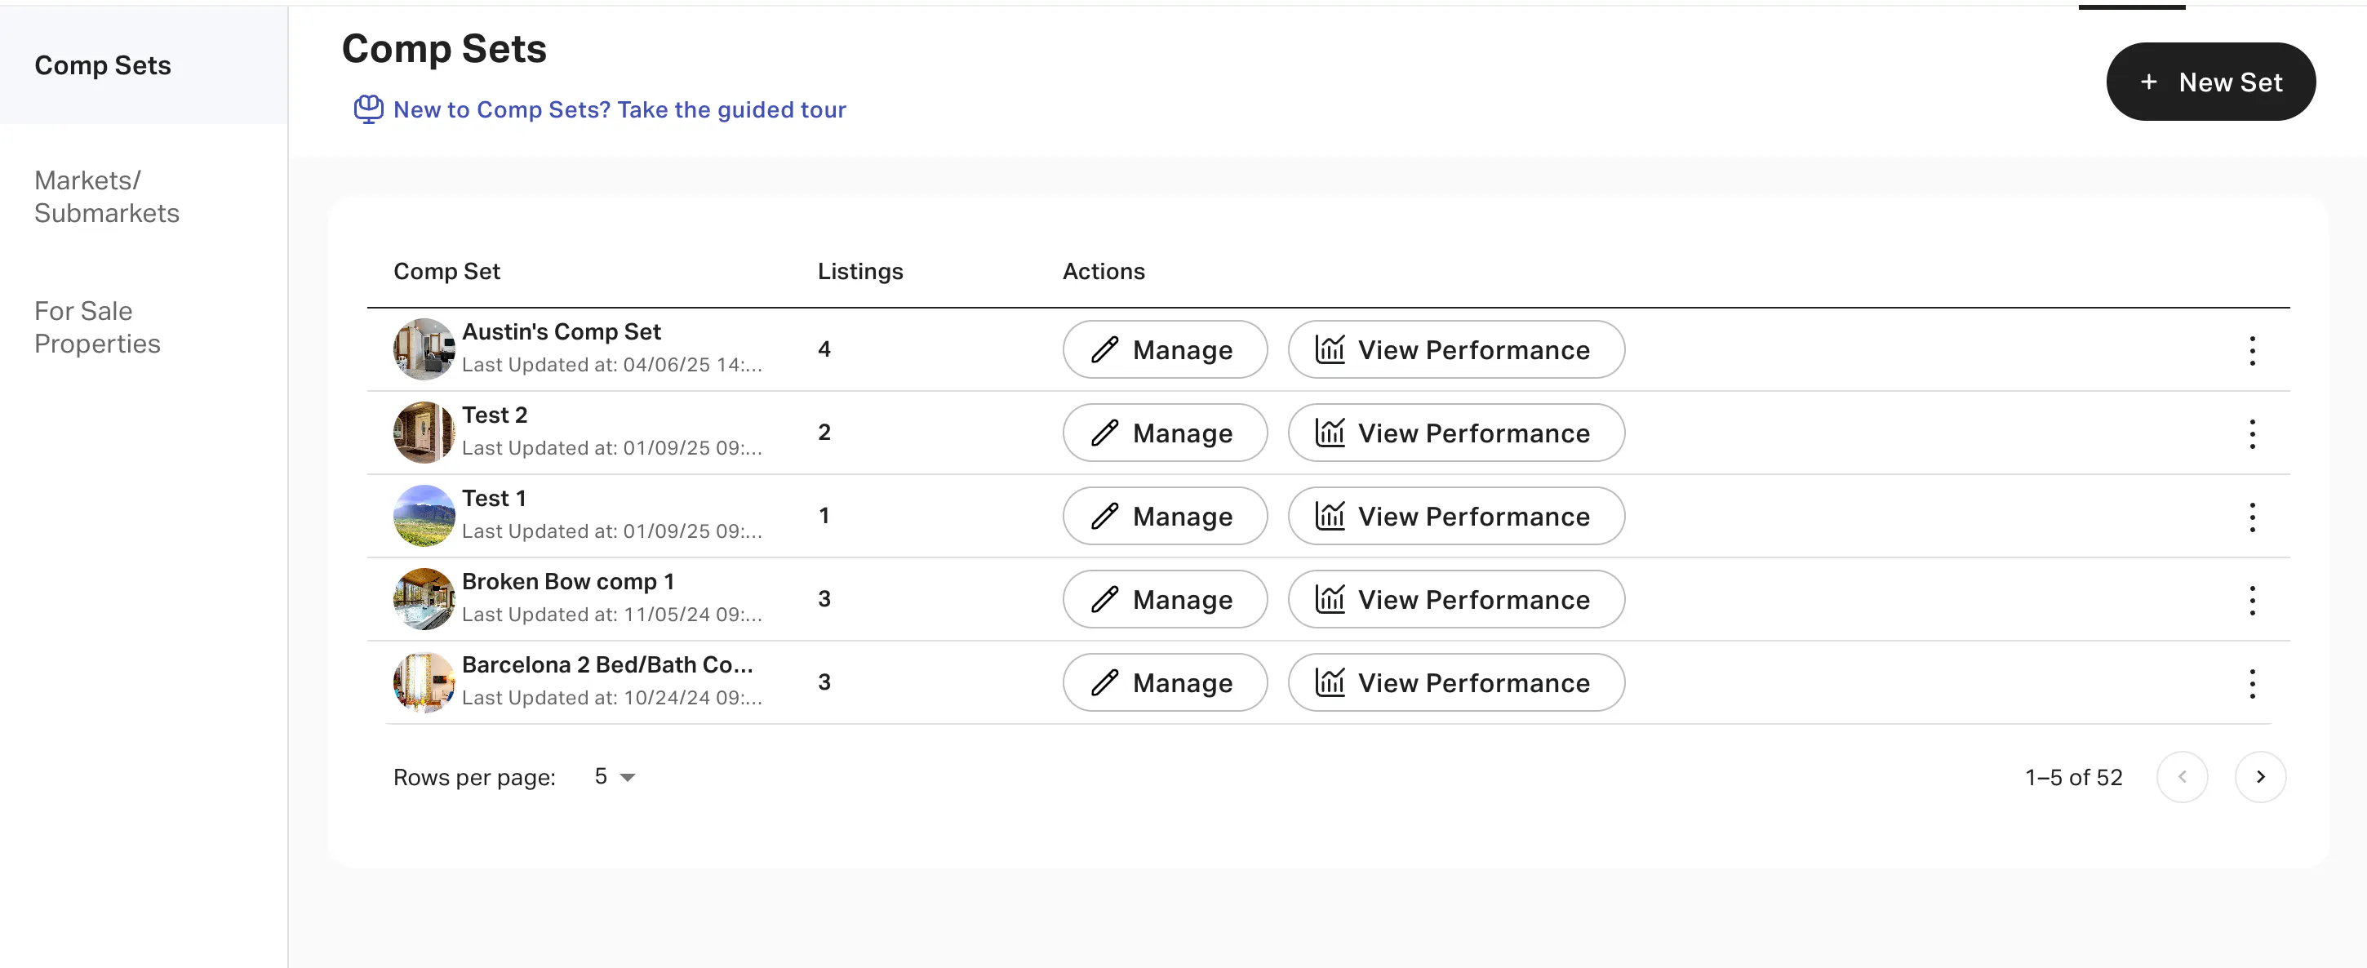The image size is (2367, 968).
Task: Click the Listings column header
Action: (860, 271)
